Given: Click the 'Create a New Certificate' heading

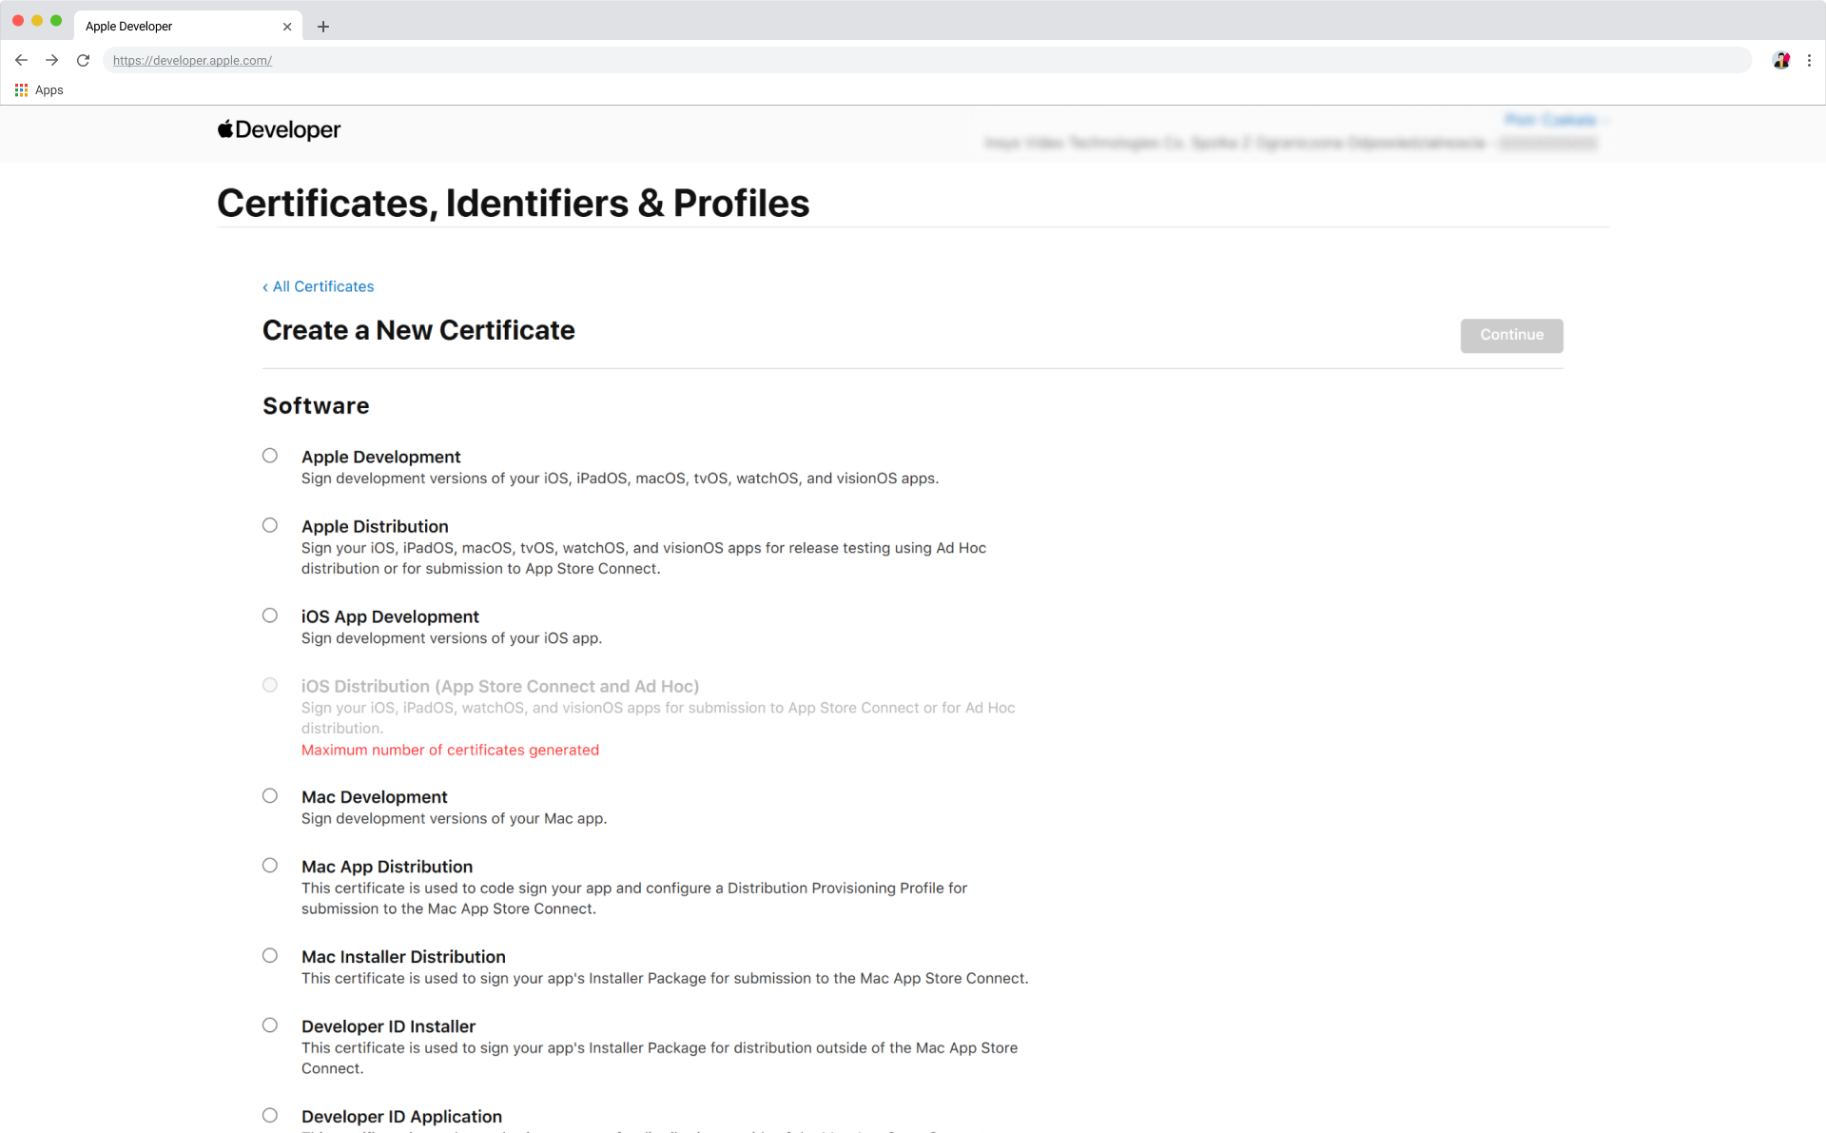Looking at the screenshot, I should (x=418, y=330).
